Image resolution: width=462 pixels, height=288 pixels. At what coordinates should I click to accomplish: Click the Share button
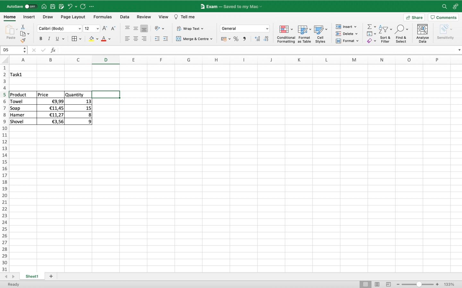[x=414, y=17]
